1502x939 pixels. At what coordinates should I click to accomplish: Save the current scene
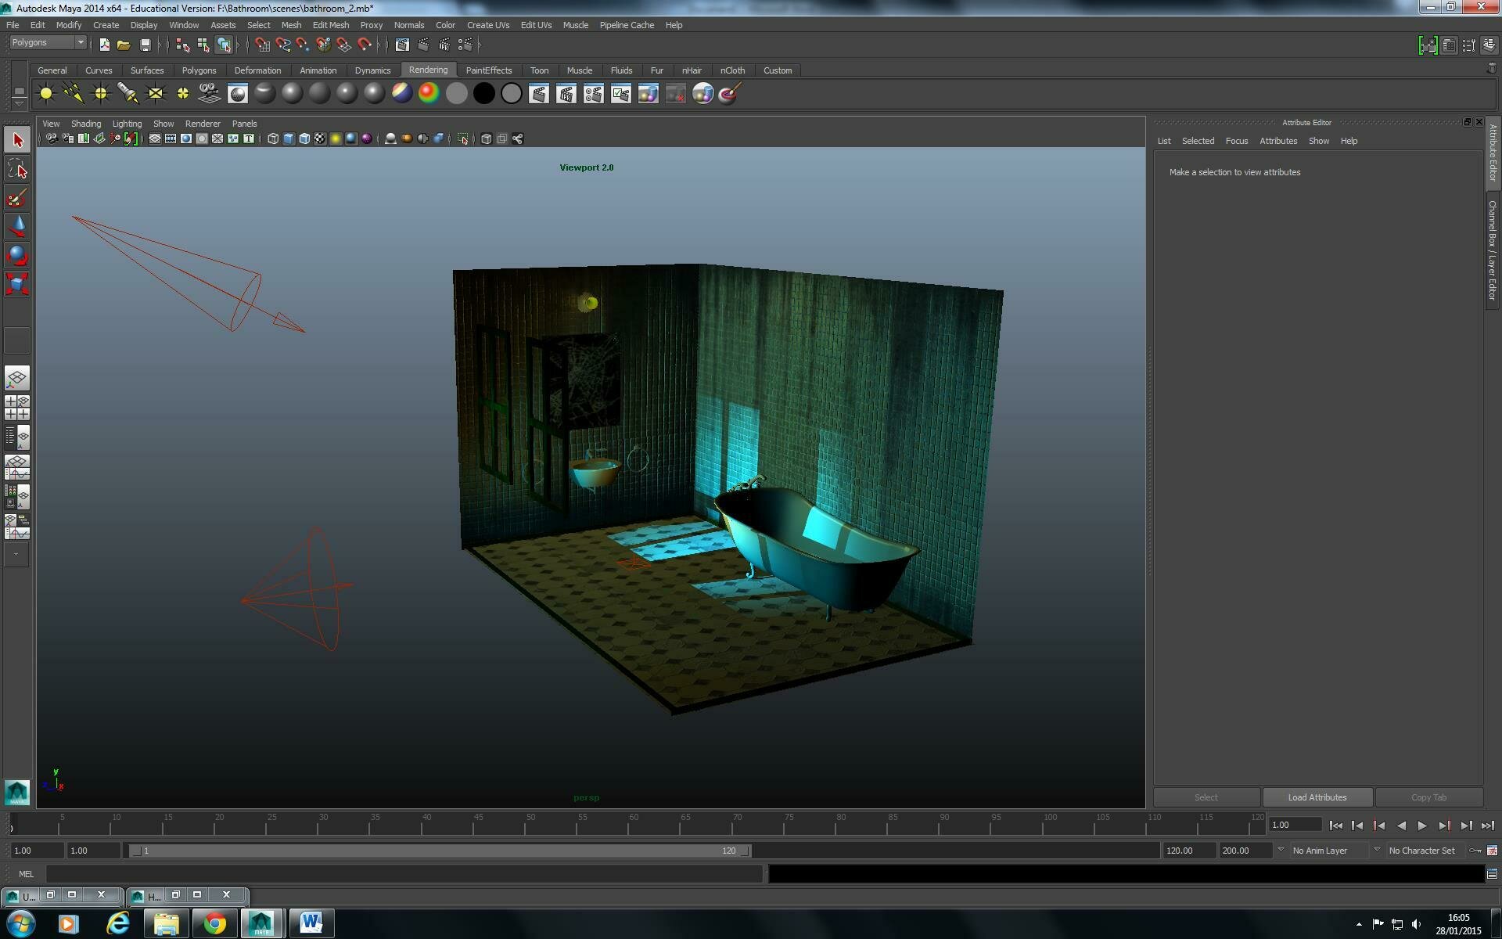[x=145, y=45]
